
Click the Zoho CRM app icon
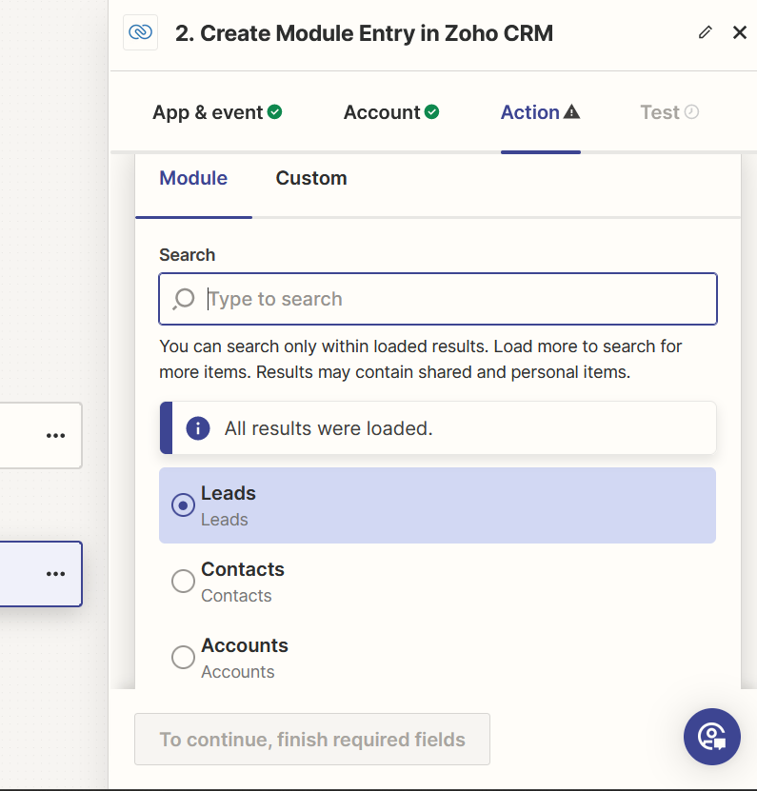click(140, 33)
